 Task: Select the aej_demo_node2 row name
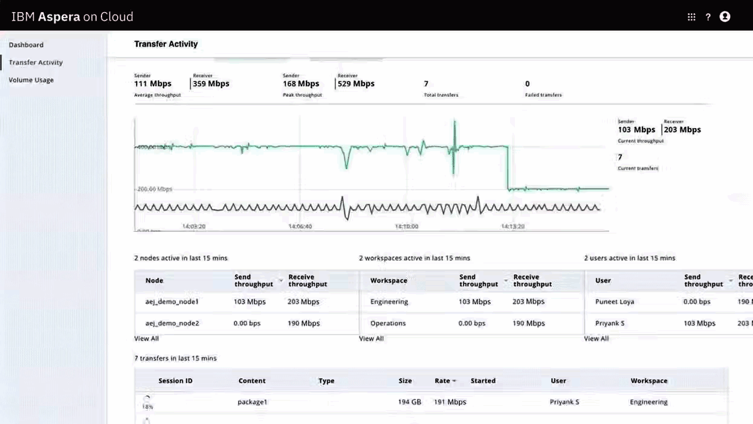[172, 323]
